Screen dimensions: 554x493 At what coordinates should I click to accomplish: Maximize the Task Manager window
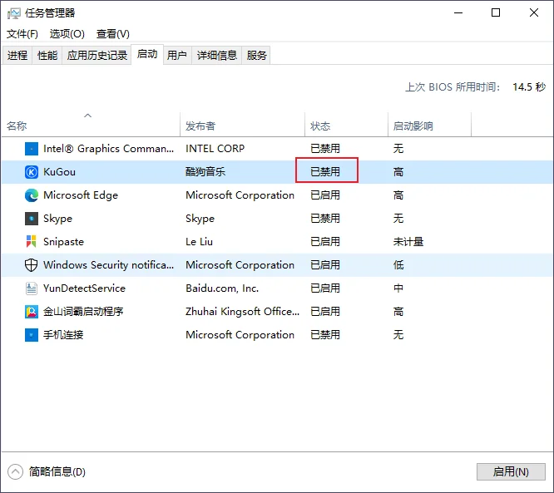coord(496,13)
